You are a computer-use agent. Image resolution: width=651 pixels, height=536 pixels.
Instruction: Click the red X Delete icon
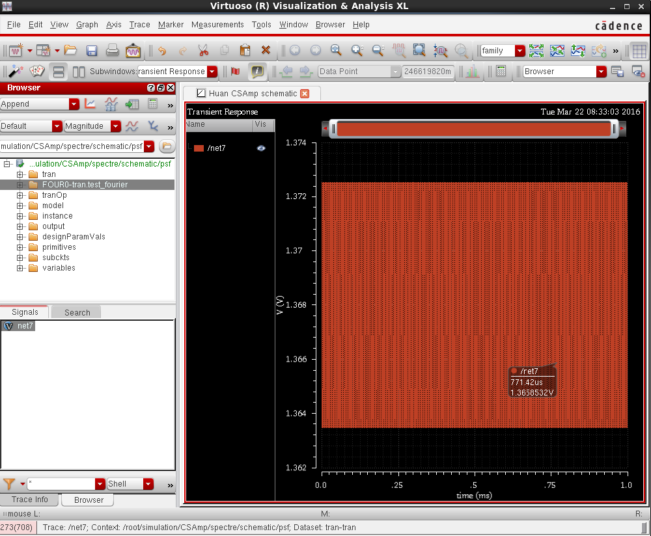266,51
